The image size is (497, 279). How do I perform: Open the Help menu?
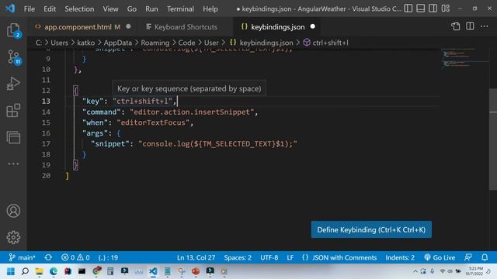click(210, 9)
